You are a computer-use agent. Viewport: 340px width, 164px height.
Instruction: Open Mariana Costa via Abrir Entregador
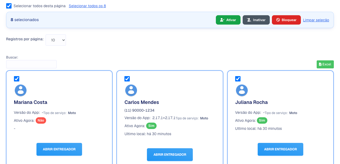pyautogui.click(x=59, y=149)
